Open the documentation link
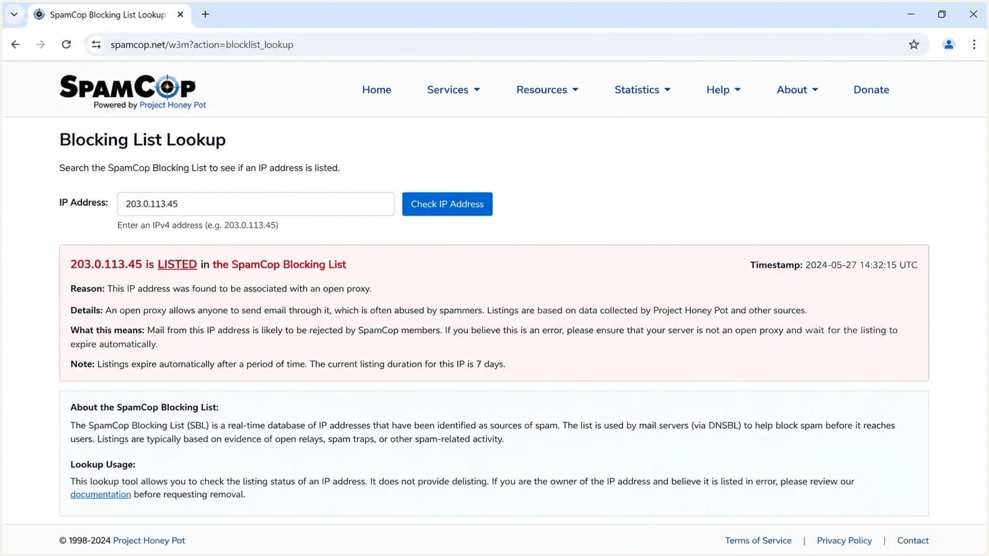Screen dimensions: 989x556 click(101, 495)
